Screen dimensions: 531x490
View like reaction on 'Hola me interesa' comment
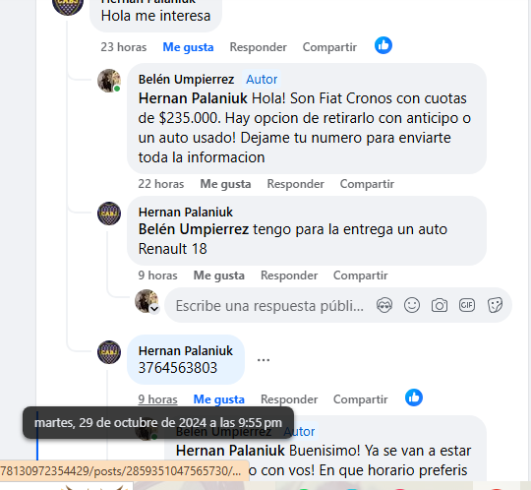[x=383, y=45]
